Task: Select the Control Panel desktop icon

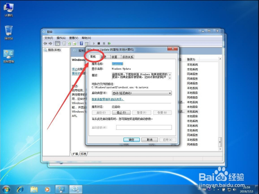Action: coord(9,56)
